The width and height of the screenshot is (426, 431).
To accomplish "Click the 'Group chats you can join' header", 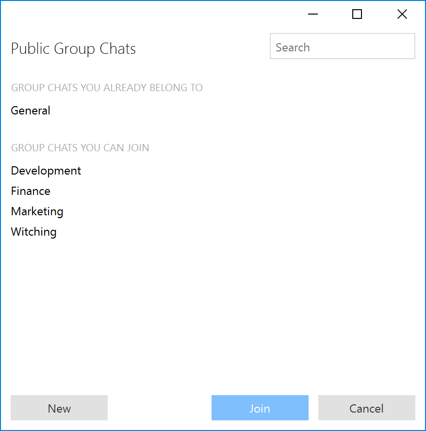I will point(80,148).
